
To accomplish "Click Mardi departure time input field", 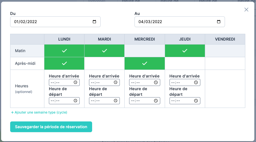I will click(100, 101).
